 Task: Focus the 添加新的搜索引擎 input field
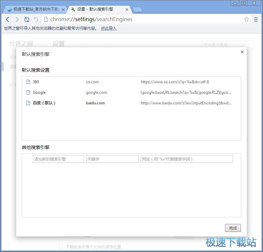tap(58, 159)
